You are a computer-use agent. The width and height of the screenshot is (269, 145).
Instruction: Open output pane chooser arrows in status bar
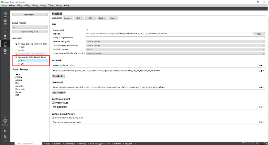pos(135,144)
